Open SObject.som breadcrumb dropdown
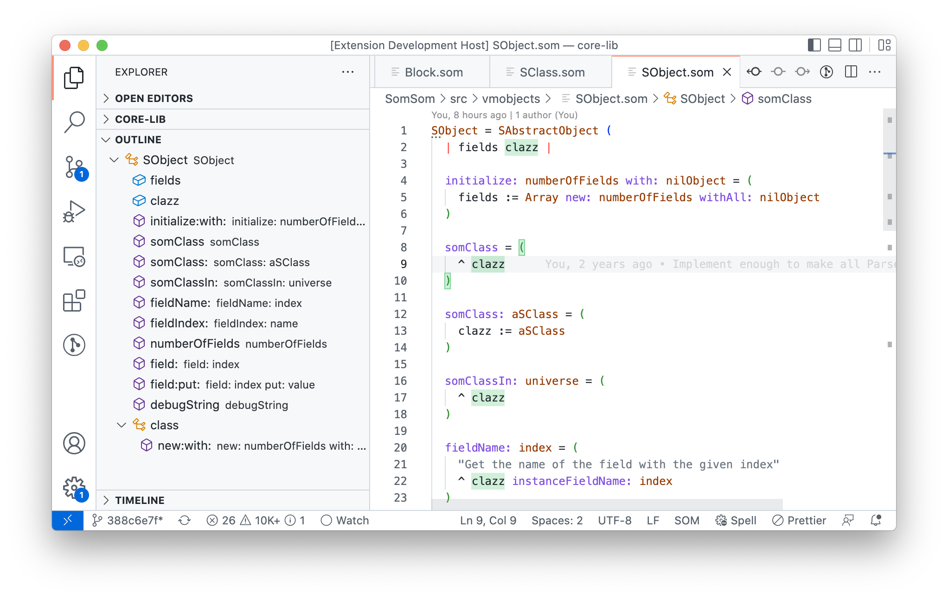948x599 pixels. point(604,99)
